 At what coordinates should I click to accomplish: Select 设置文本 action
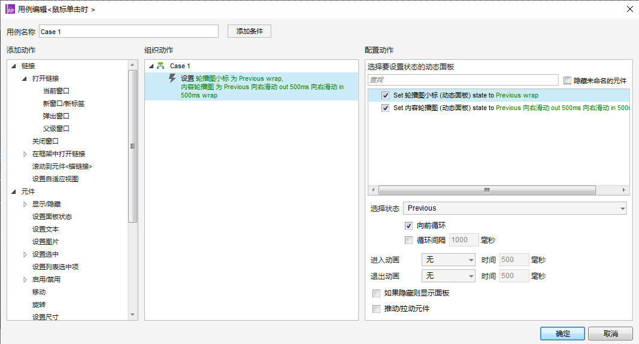point(46,229)
